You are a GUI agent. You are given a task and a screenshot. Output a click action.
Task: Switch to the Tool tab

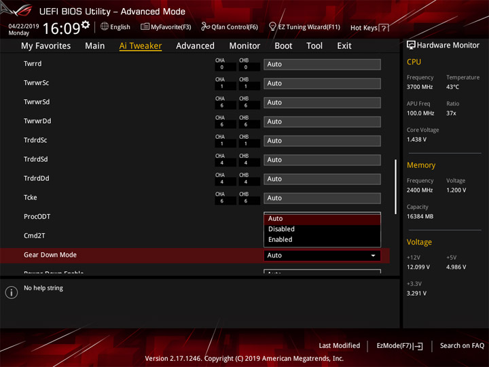point(314,46)
